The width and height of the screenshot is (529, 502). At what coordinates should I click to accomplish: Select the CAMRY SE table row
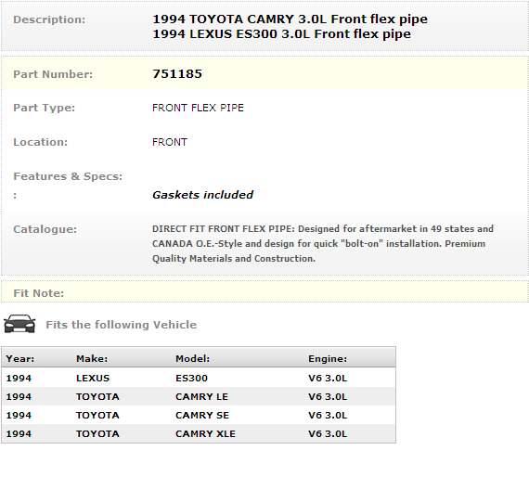tap(199, 415)
